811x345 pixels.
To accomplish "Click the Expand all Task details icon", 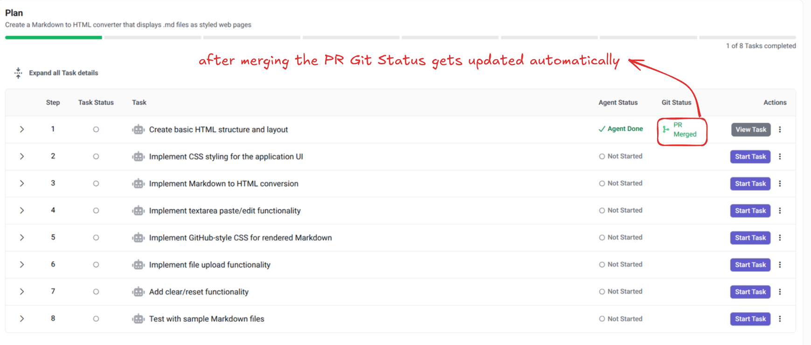I will pos(18,73).
